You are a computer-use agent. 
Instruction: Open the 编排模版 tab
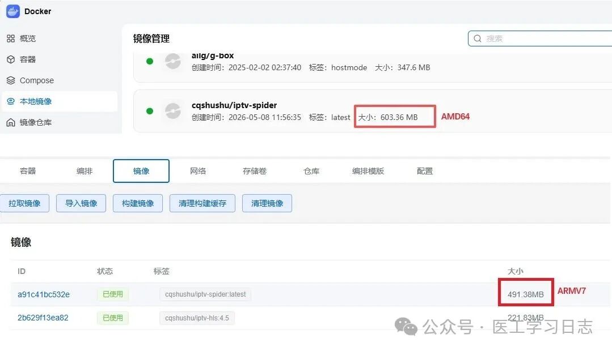(368, 171)
